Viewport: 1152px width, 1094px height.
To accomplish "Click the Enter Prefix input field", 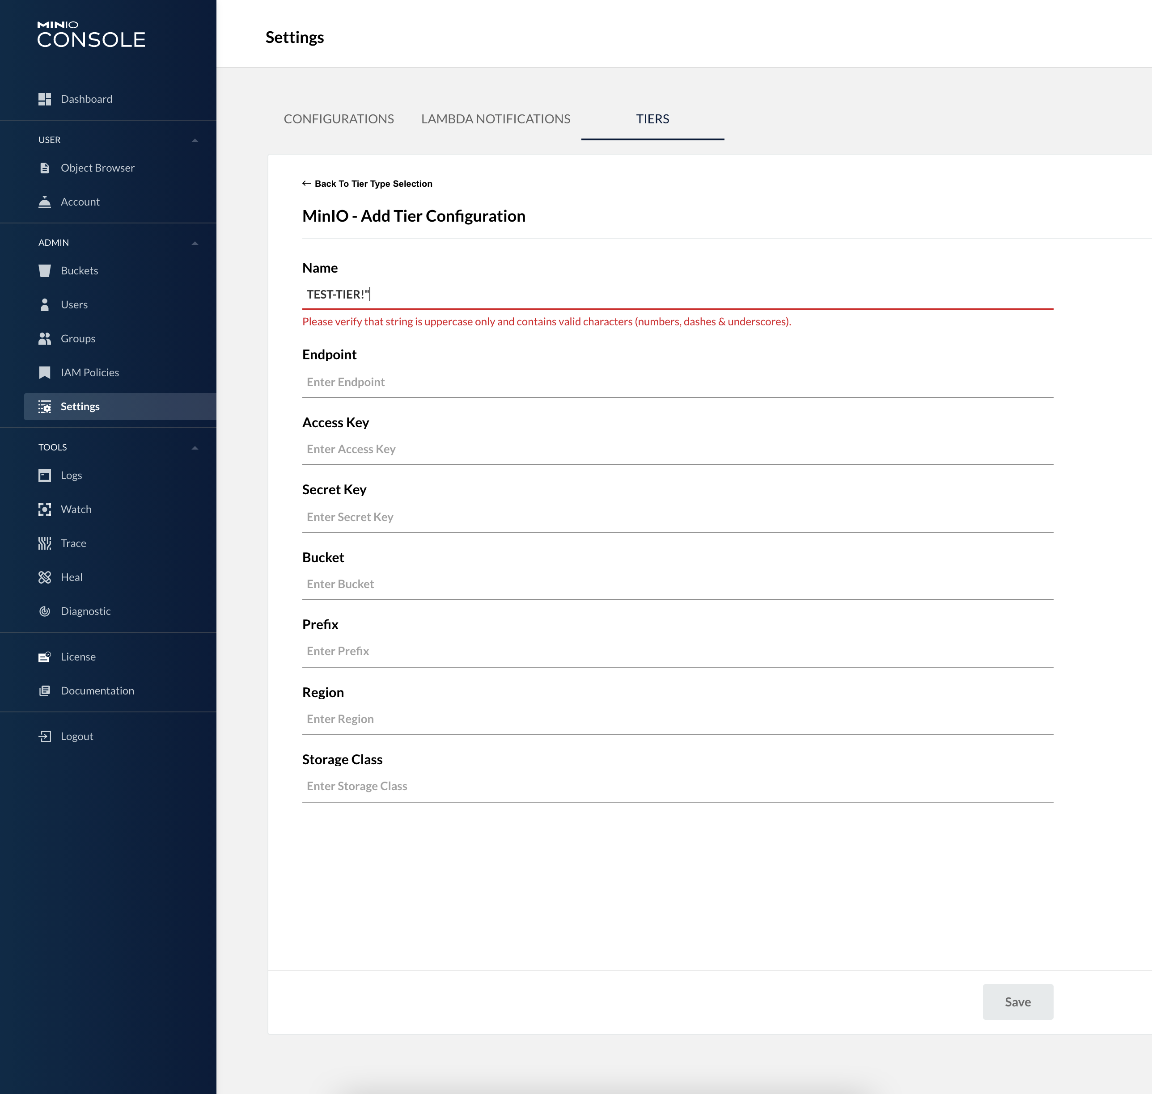I will pyautogui.click(x=678, y=652).
